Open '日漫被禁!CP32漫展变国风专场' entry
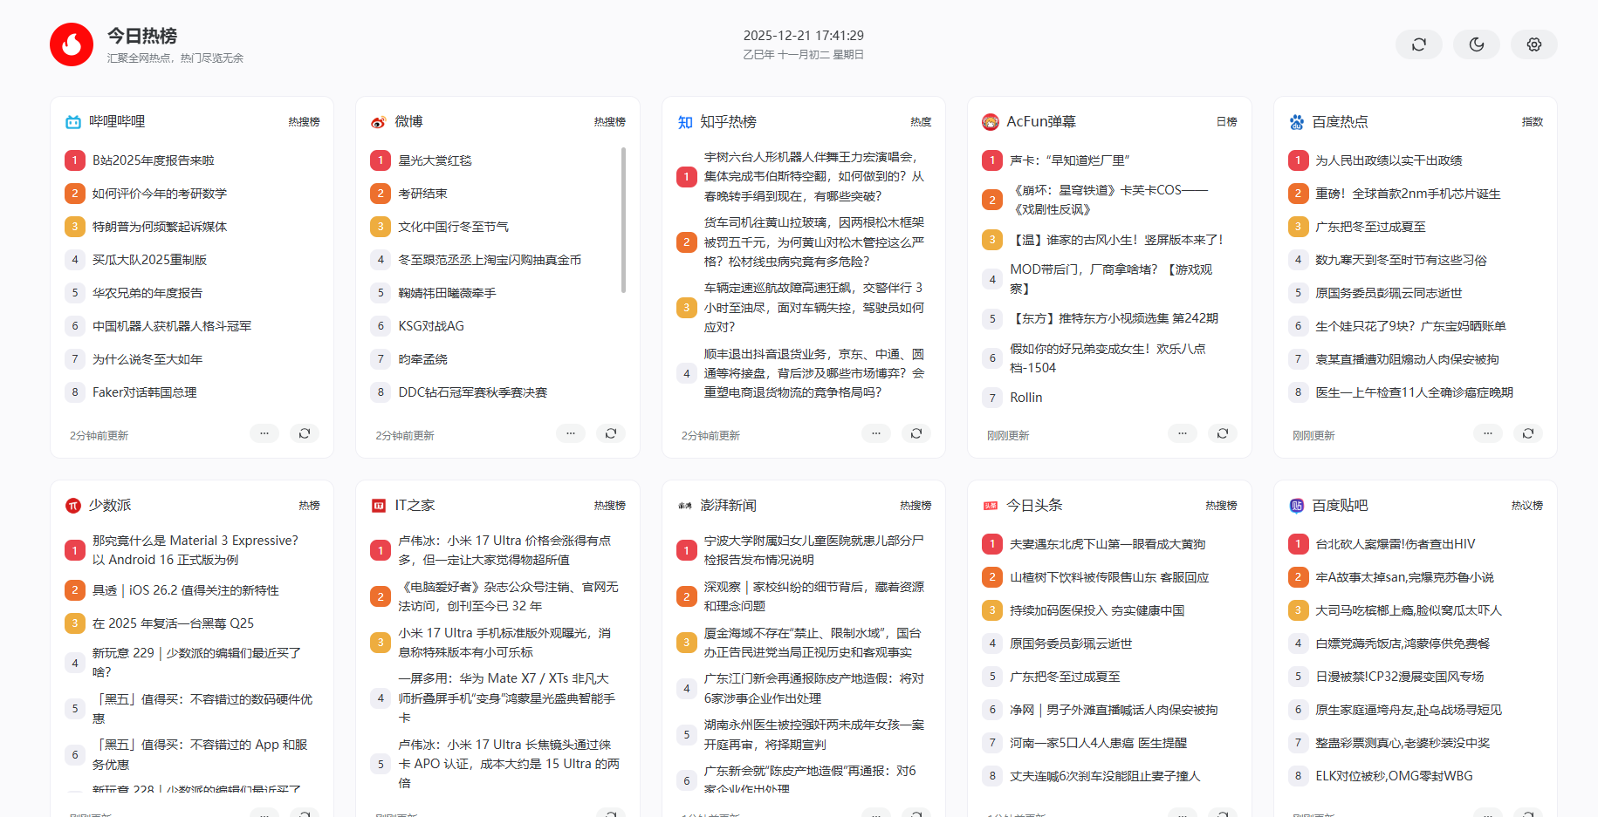1598x817 pixels. click(x=1400, y=677)
